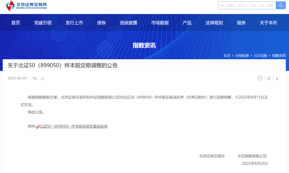
Task: Open the 服务 menu
Action: click(241, 23)
